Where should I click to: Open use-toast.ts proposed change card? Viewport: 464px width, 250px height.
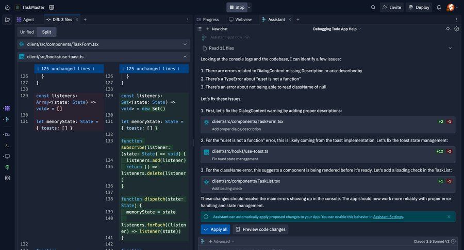click(x=328, y=154)
